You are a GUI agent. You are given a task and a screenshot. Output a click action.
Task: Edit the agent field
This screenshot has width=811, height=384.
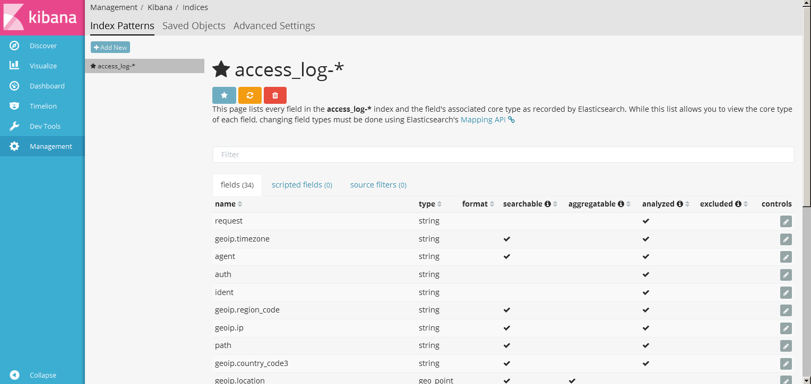coord(786,257)
